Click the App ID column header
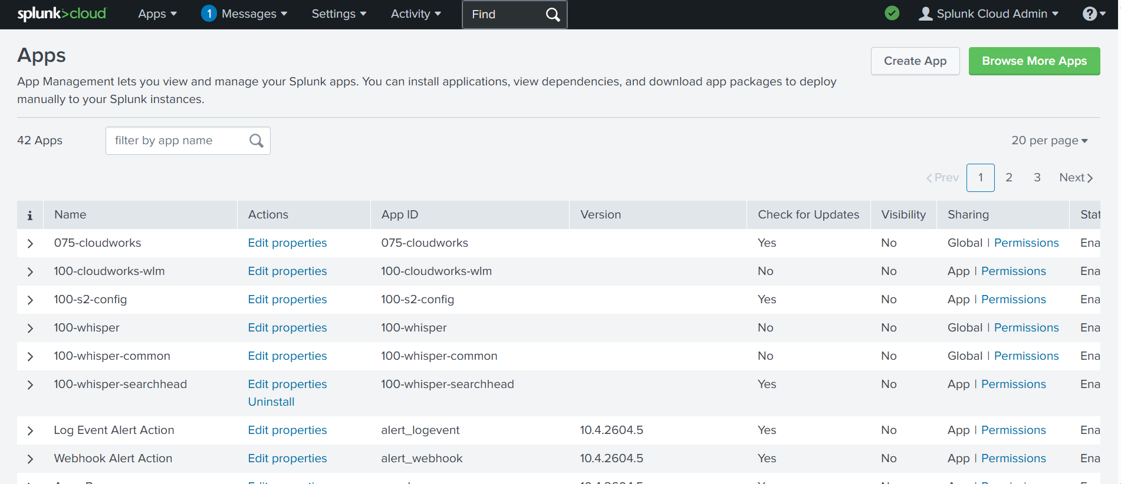Image resolution: width=1121 pixels, height=484 pixels. point(470,214)
